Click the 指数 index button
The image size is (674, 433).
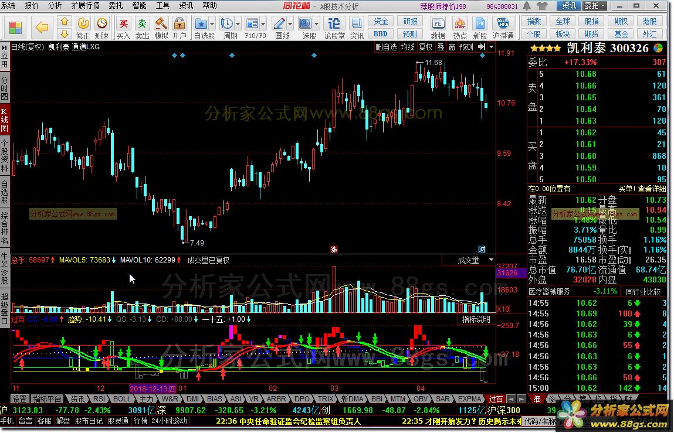coord(534,21)
